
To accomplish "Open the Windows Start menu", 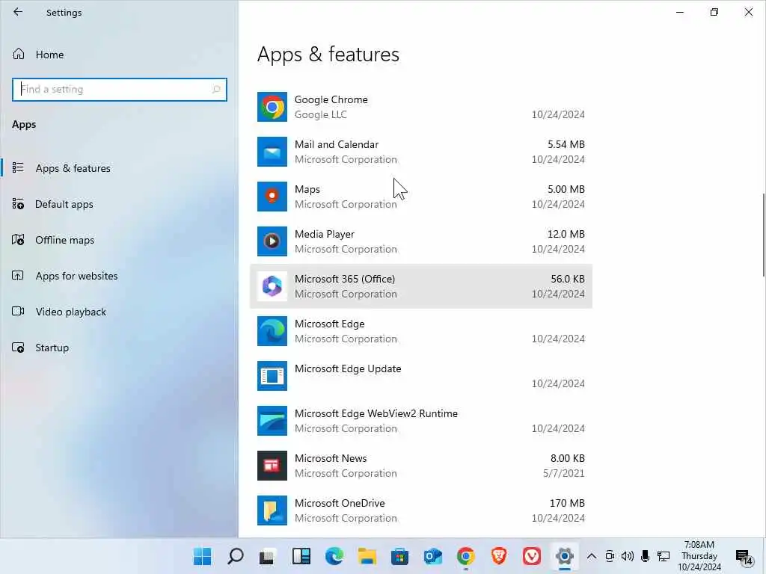I will coord(202,556).
